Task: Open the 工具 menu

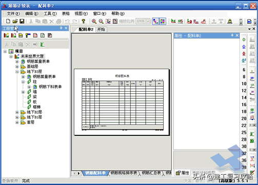Action: coord(50,13)
